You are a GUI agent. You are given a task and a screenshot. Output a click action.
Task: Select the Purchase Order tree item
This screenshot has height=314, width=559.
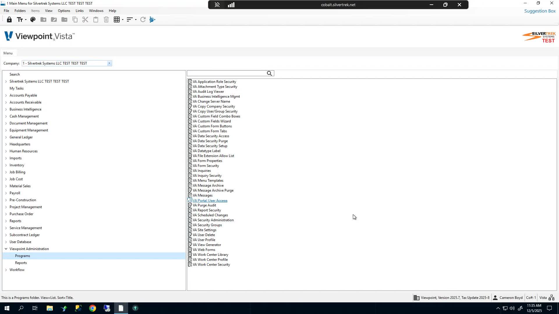22,214
